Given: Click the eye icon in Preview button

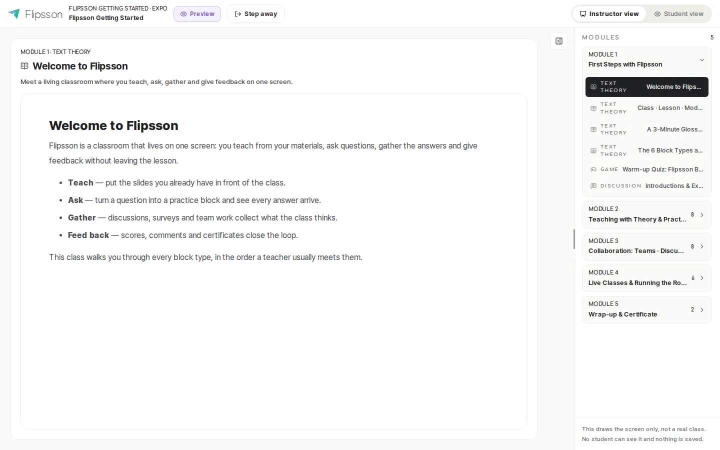Looking at the screenshot, I should tap(183, 14).
